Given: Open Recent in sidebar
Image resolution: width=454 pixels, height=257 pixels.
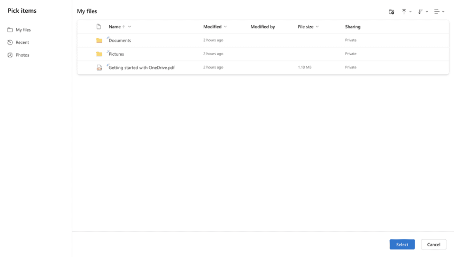Looking at the screenshot, I should point(22,42).
